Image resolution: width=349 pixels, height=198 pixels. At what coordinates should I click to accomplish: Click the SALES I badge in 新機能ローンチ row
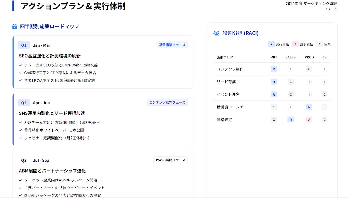point(291,107)
